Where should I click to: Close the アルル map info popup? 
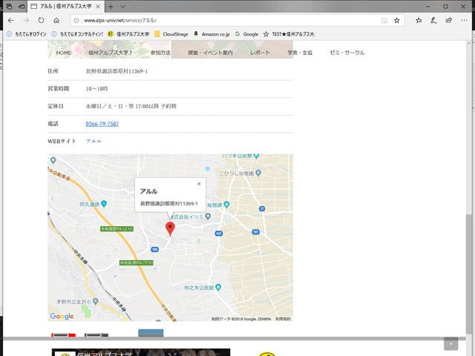[199, 183]
